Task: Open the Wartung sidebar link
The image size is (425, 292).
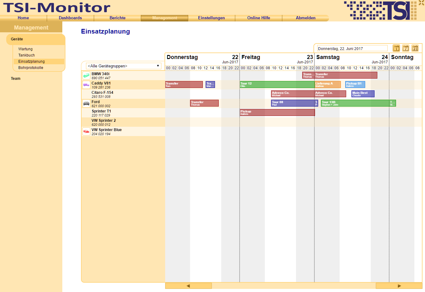Action: (26, 49)
